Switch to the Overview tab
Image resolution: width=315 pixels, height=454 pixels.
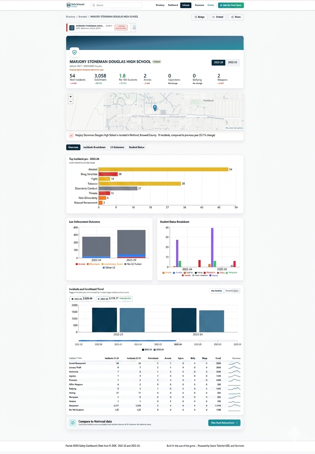point(73,147)
